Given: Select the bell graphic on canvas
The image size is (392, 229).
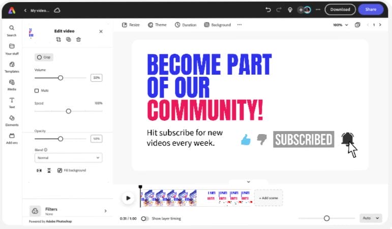Looking at the screenshot, I should (347, 139).
